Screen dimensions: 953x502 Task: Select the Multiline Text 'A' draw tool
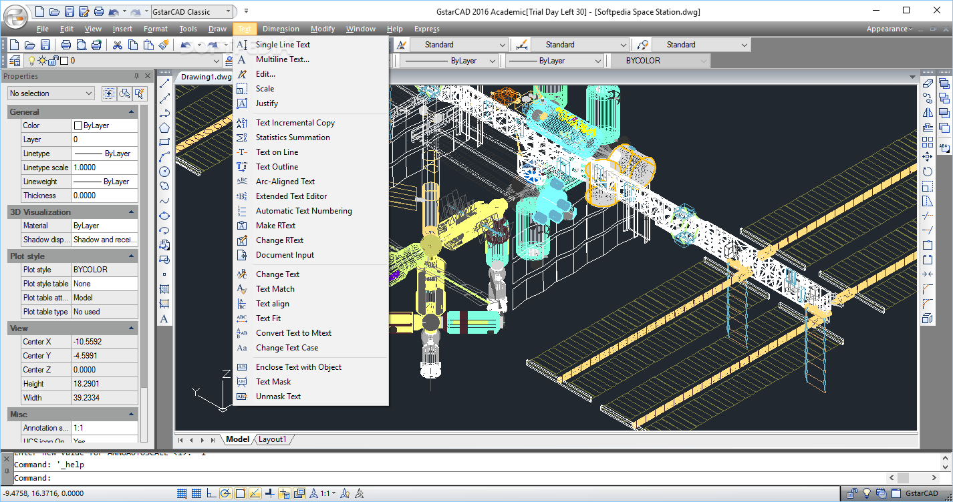164,318
